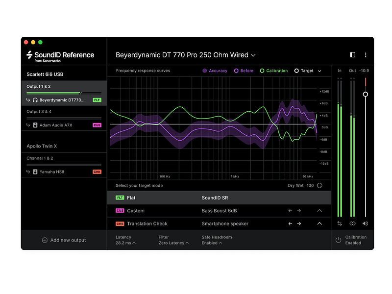Go to previous Custom preset arrow
This screenshot has height=294, width=392.
coord(290,211)
